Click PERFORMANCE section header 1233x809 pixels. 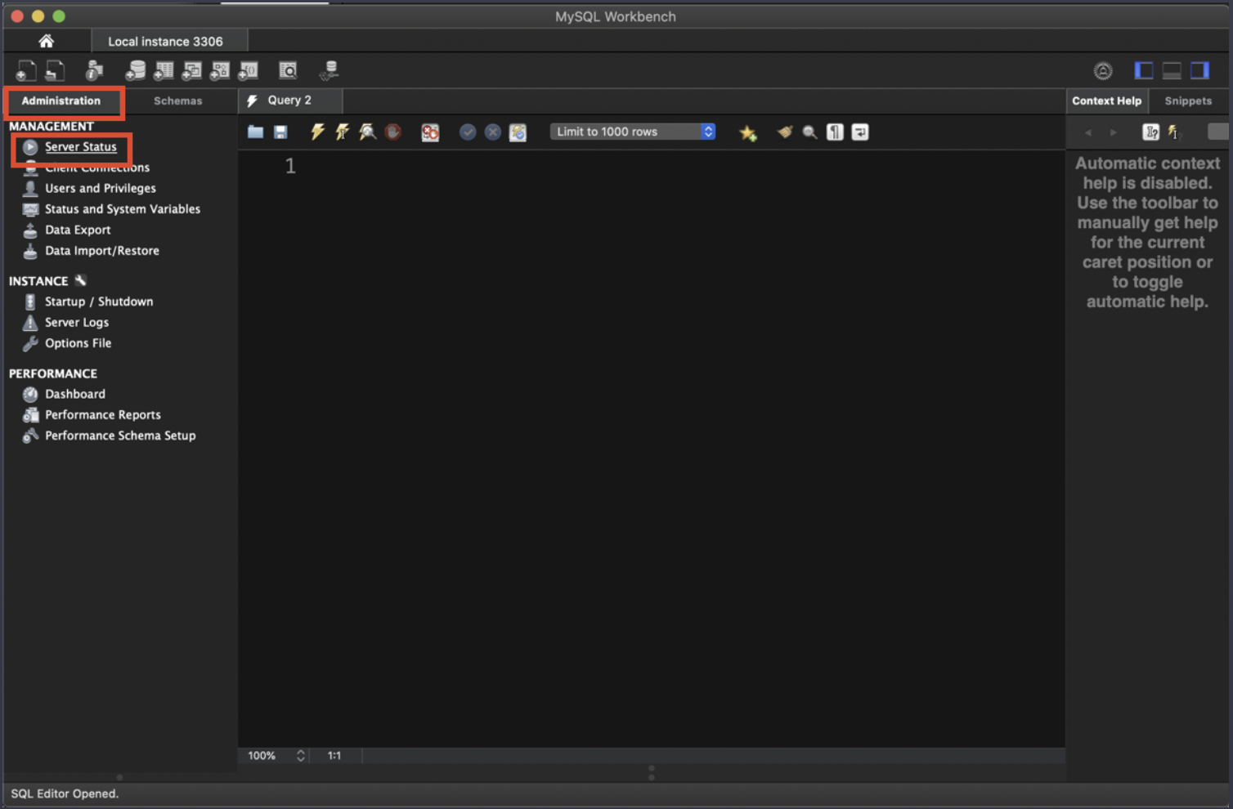pyautogui.click(x=52, y=373)
